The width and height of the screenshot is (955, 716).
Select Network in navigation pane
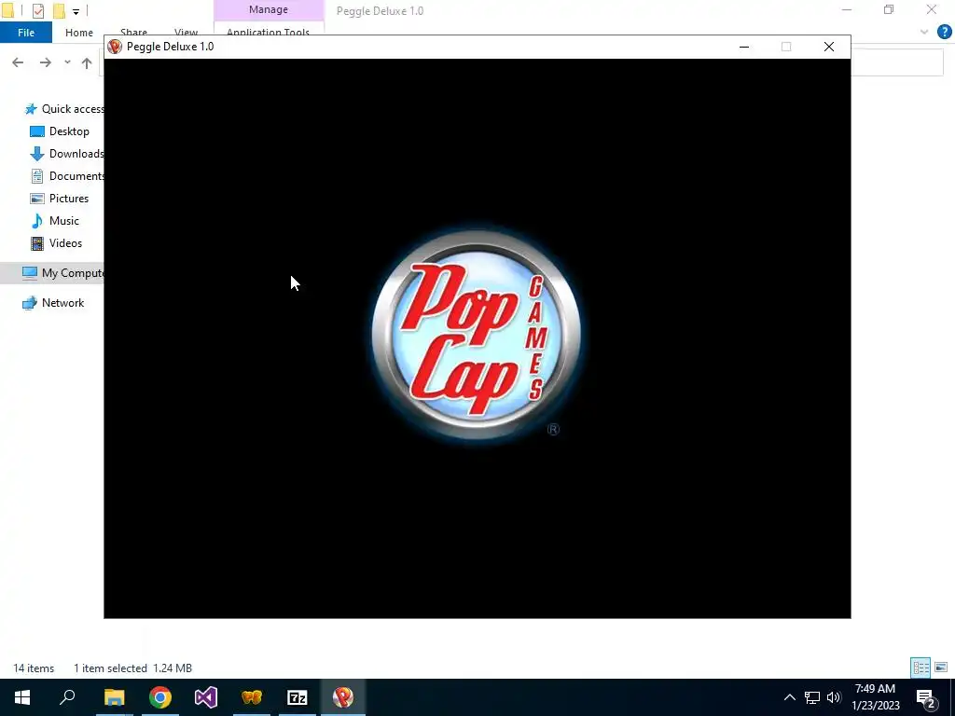[53, 303]
